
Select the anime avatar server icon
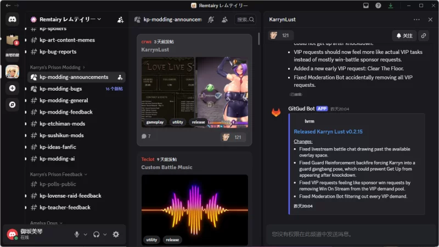(x=12, y=71)
